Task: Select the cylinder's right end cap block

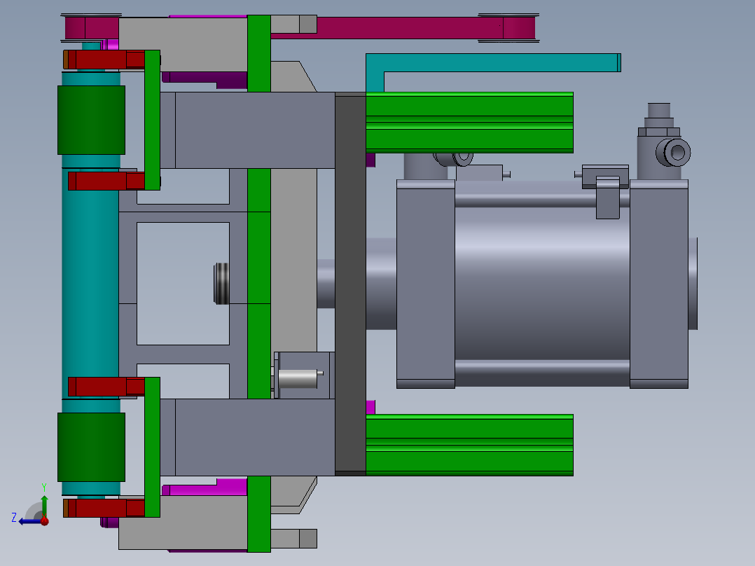Action: point(658,284)
